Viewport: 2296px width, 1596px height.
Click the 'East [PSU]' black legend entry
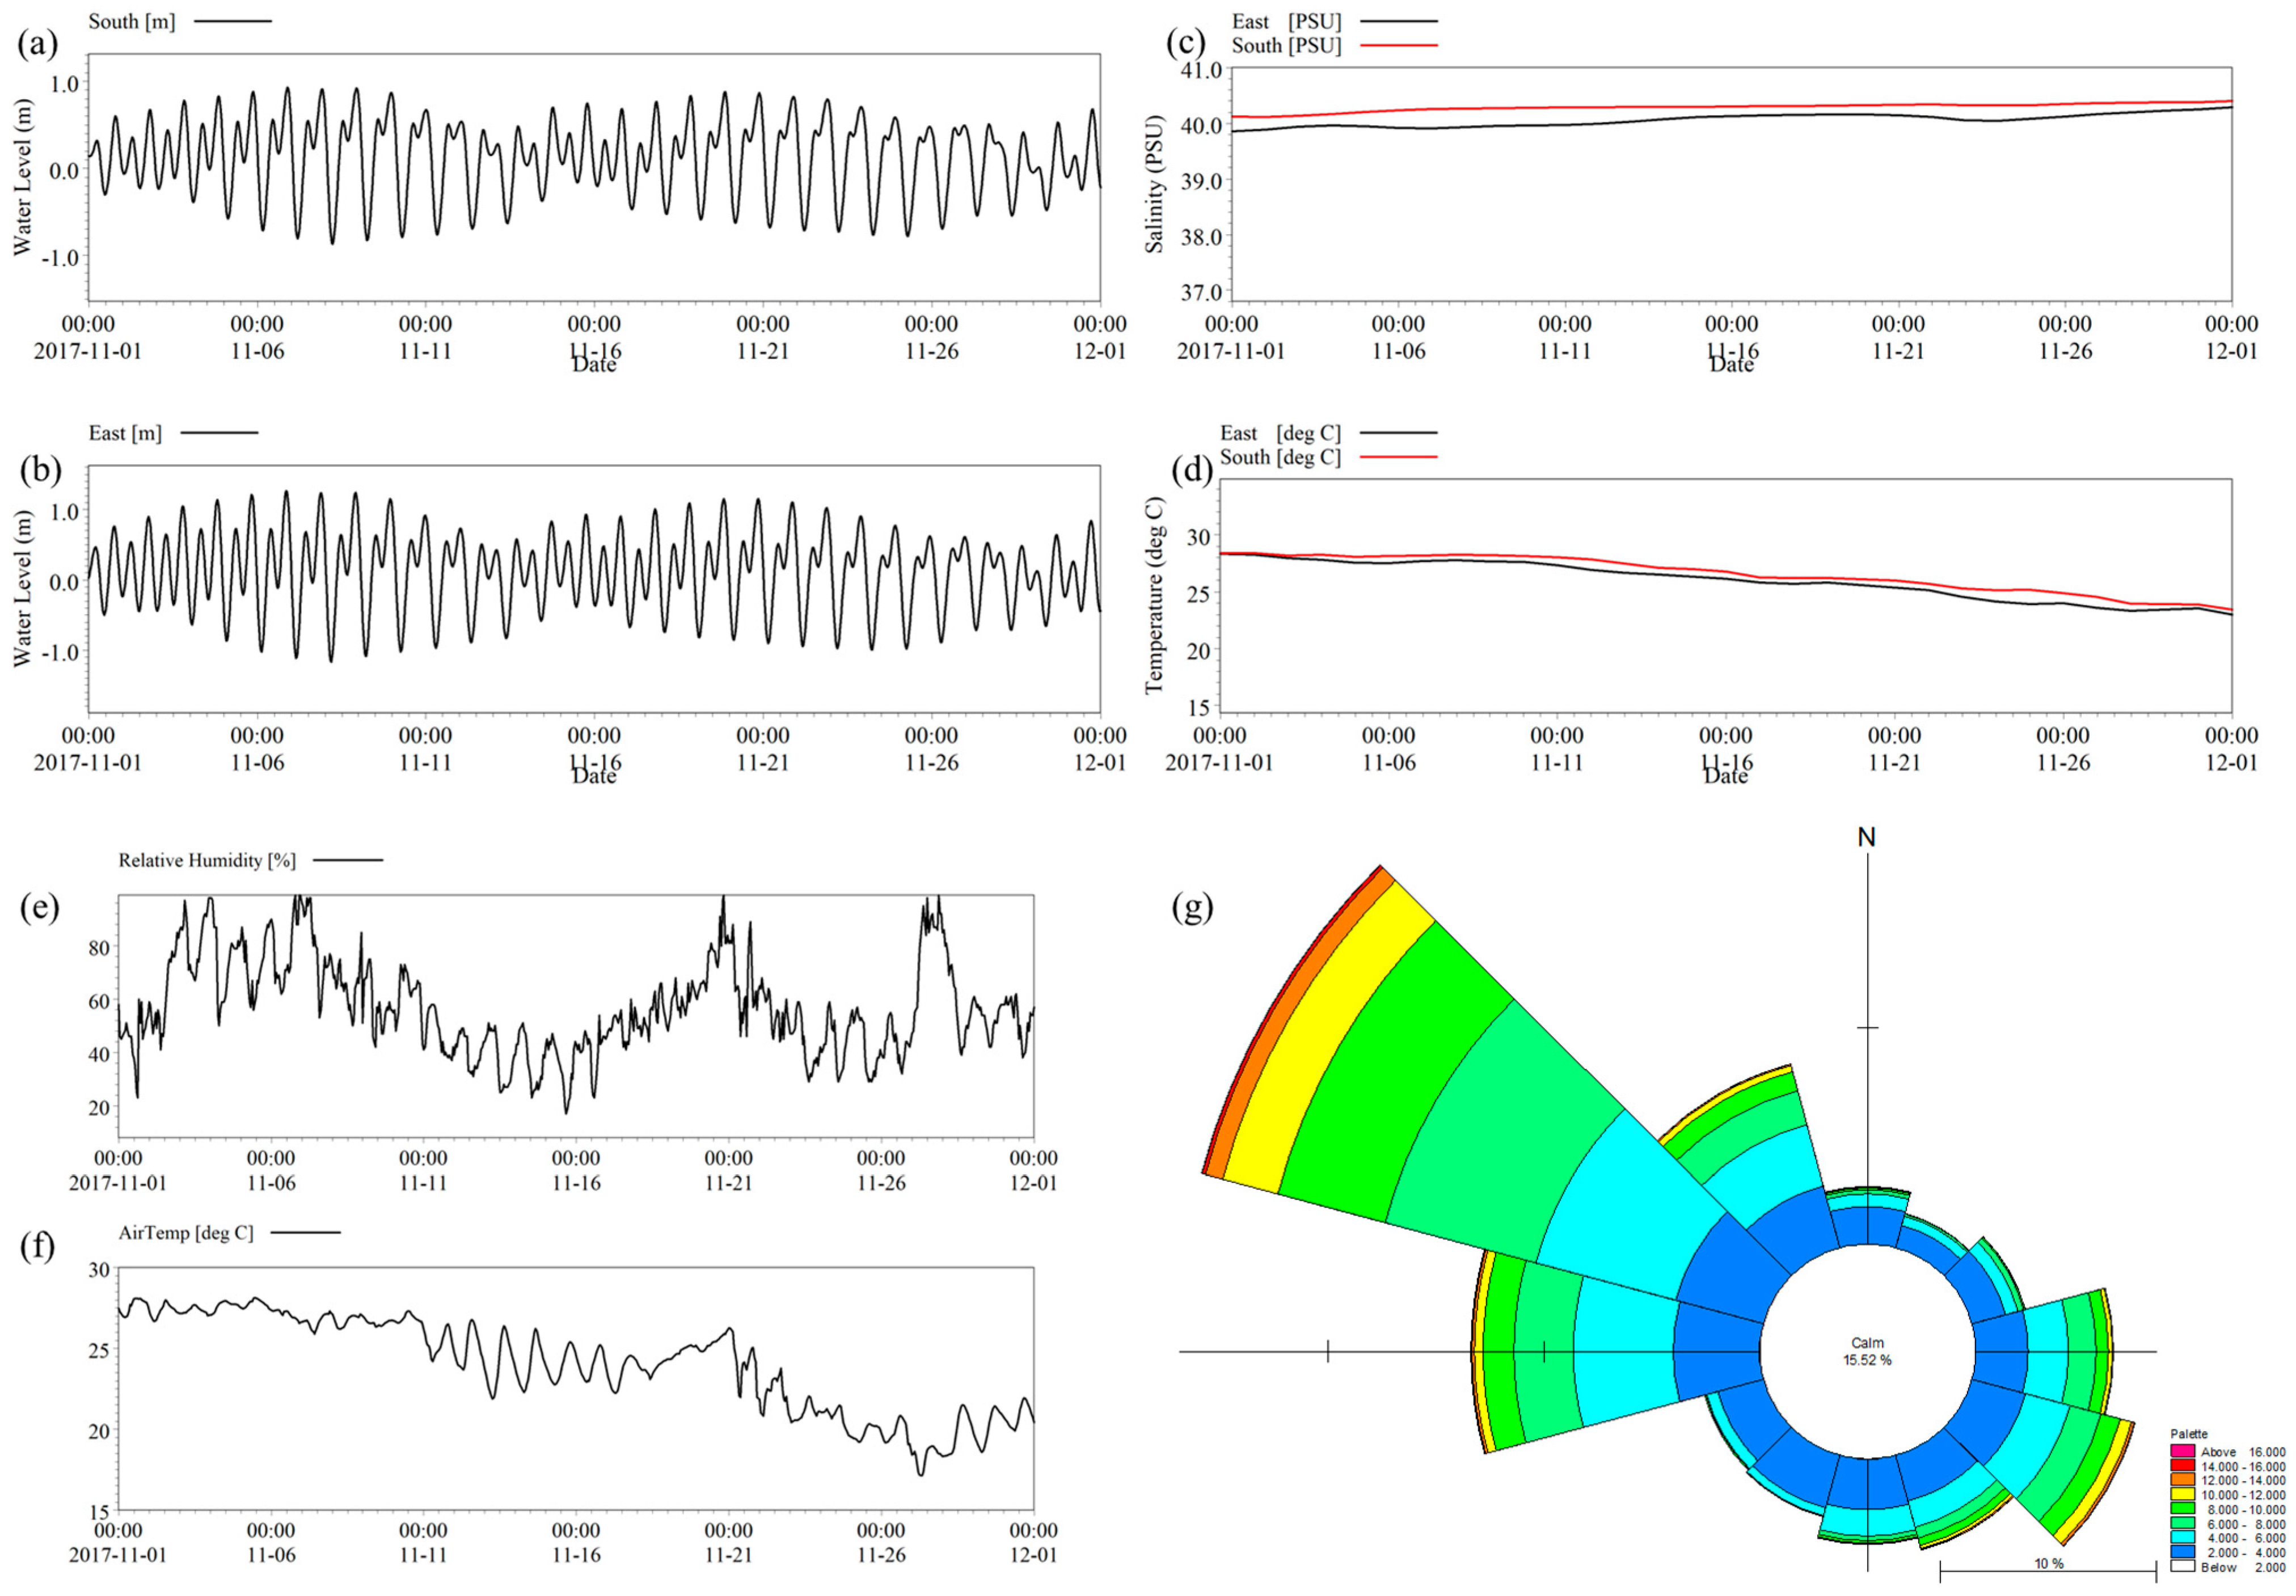click(x=1286, y=22)
